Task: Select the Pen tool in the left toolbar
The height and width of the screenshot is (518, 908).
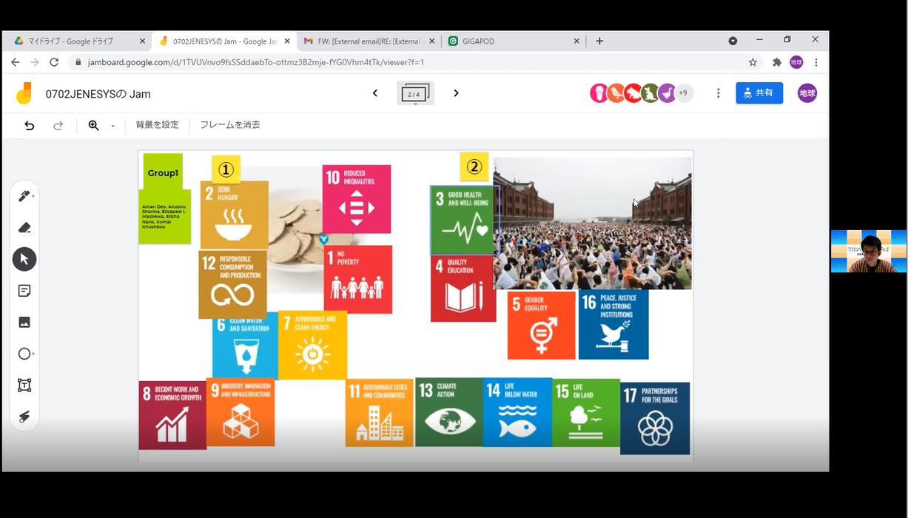Action: tap(24, 196)
